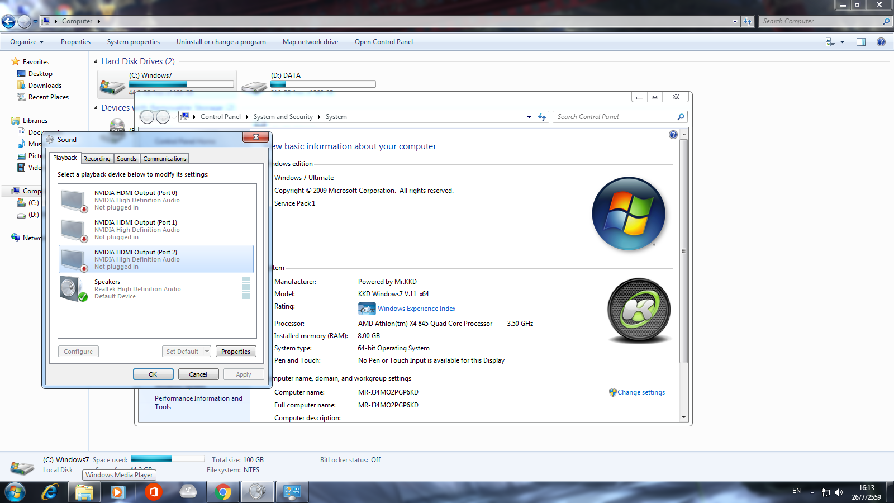Click the Properties button in Sound dialog
Viewport: 894px width, 503px height.
coord(235,352)
